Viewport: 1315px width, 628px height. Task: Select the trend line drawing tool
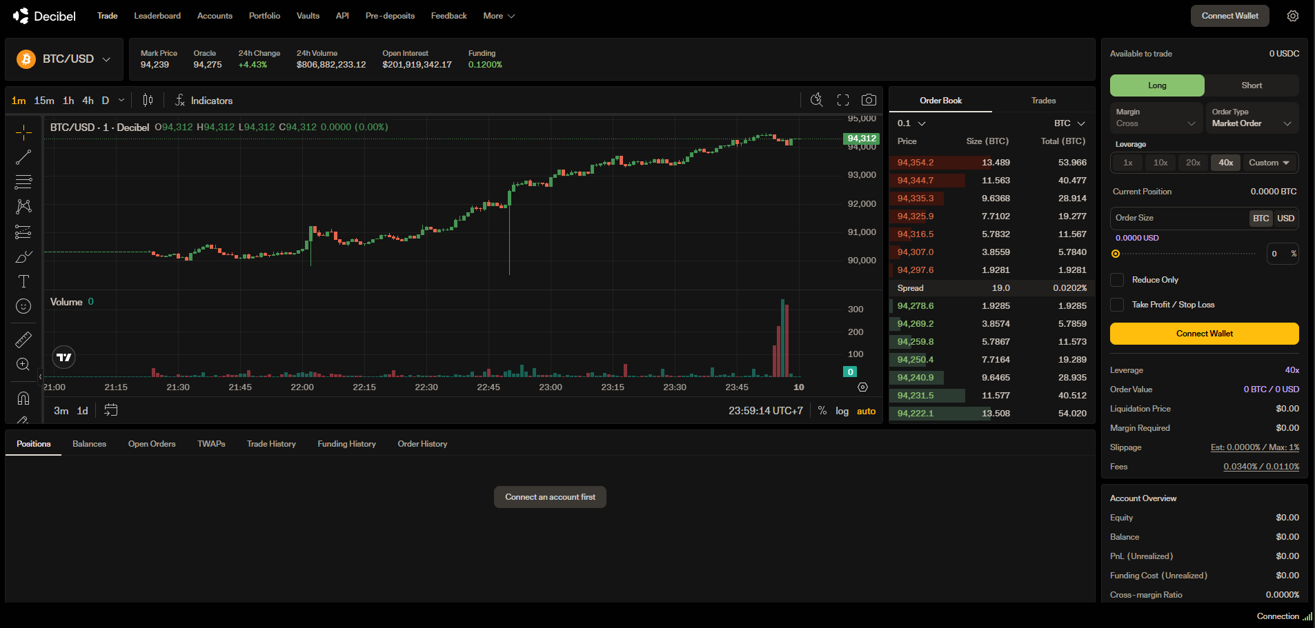pyautogui.click(x=23, y=157)
